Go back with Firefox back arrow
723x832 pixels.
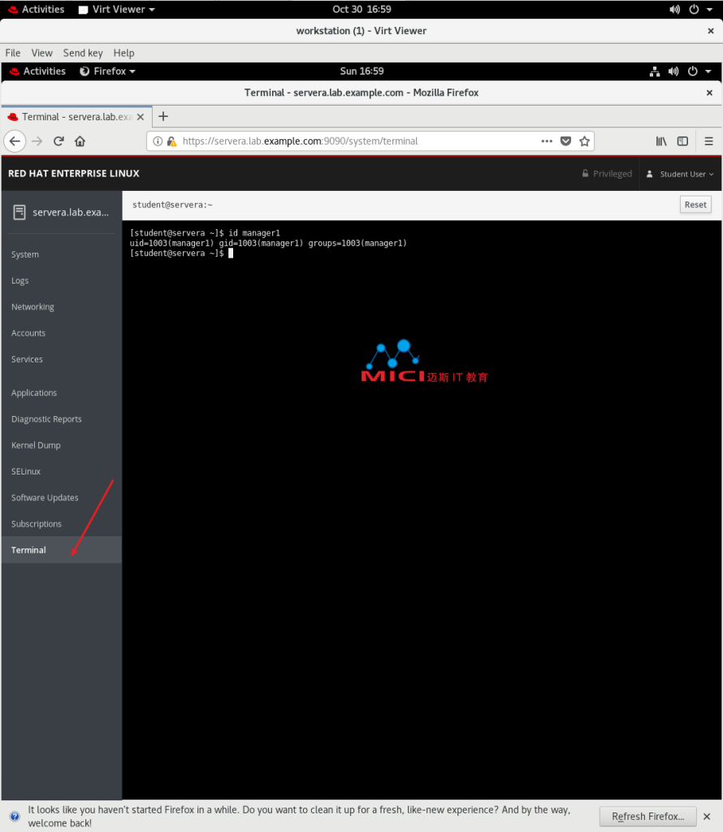[x=15, y=141]
